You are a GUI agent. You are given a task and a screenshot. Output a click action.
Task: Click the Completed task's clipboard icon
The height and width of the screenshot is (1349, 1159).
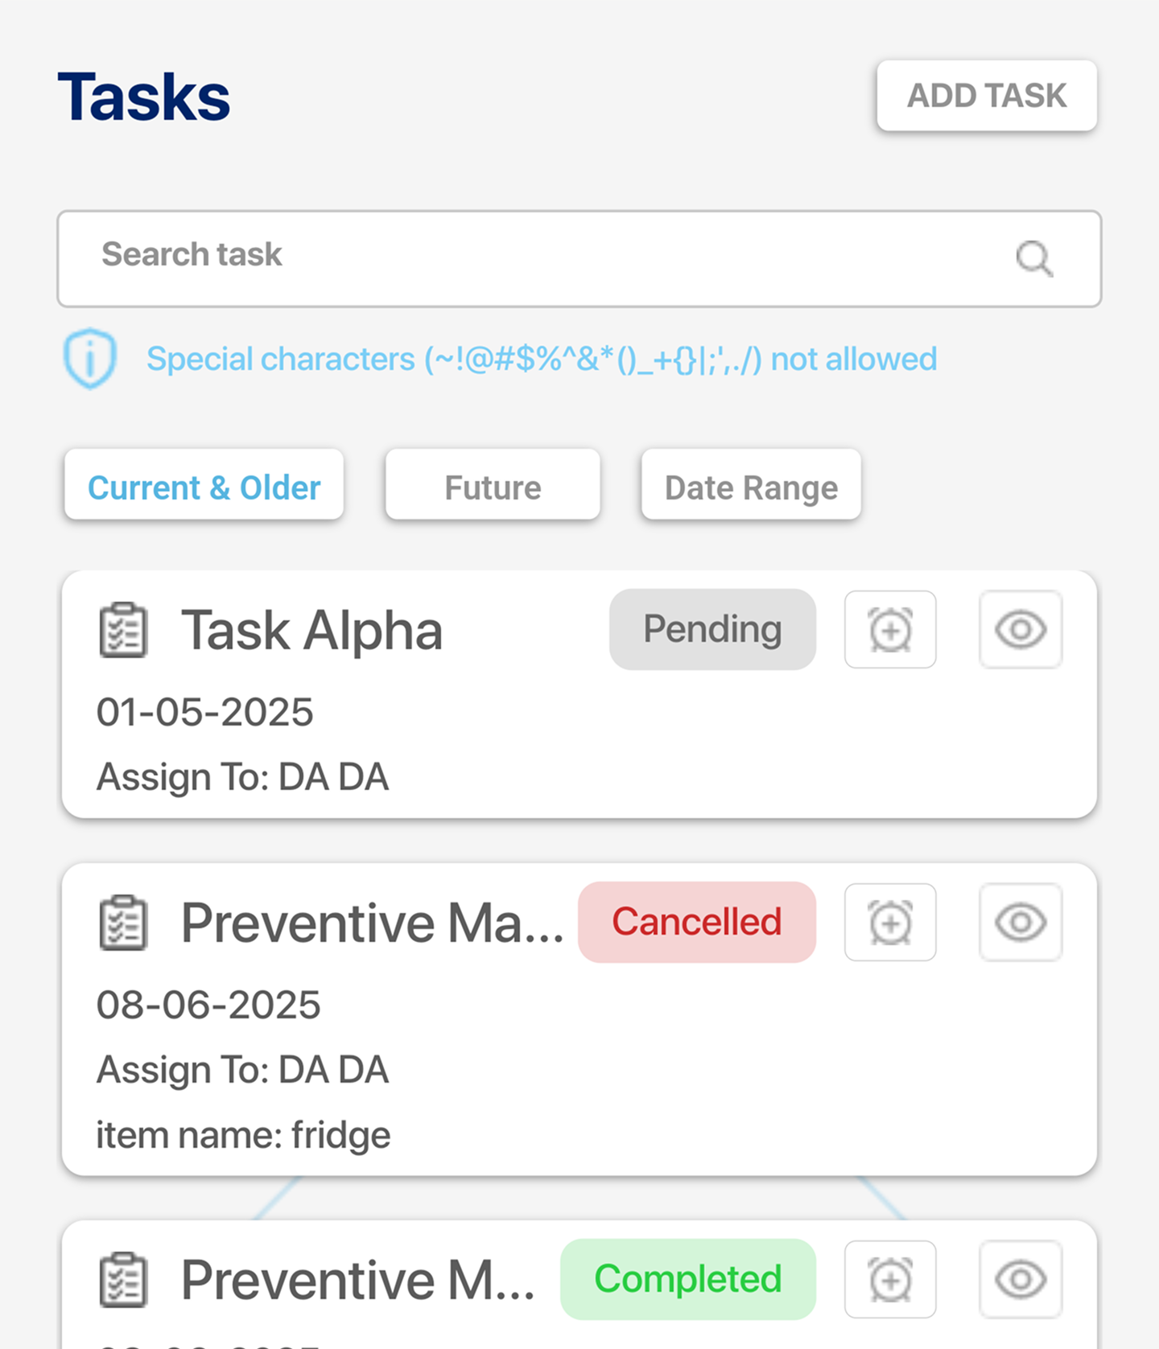(123, 1280)
